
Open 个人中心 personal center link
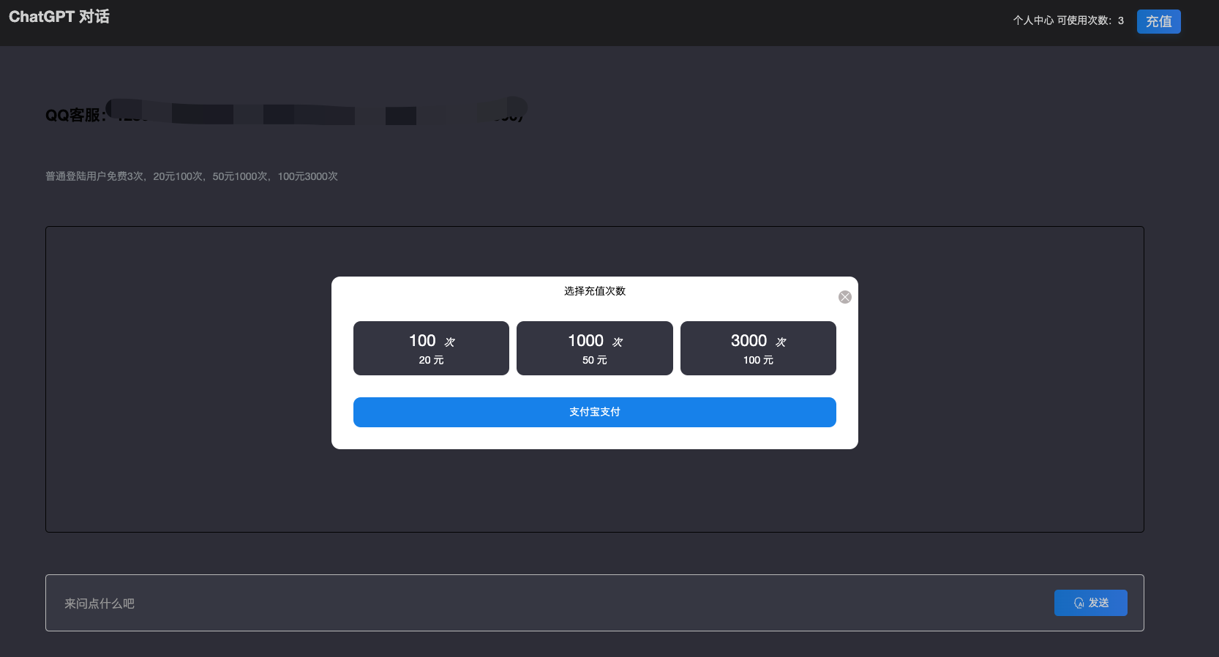1033,20
